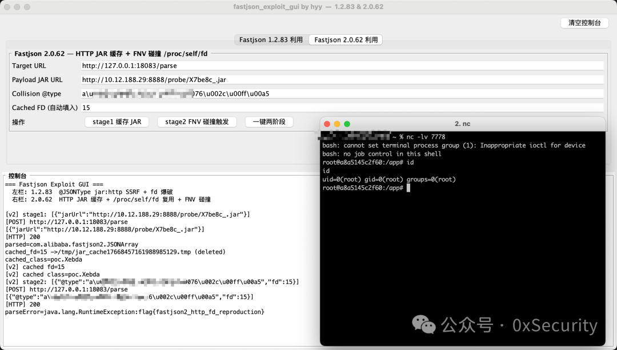The width and height of the screenshot is (617, 350).
Task: Trigger stage2 FNV 碰撞触发
Action: [197, 122]
